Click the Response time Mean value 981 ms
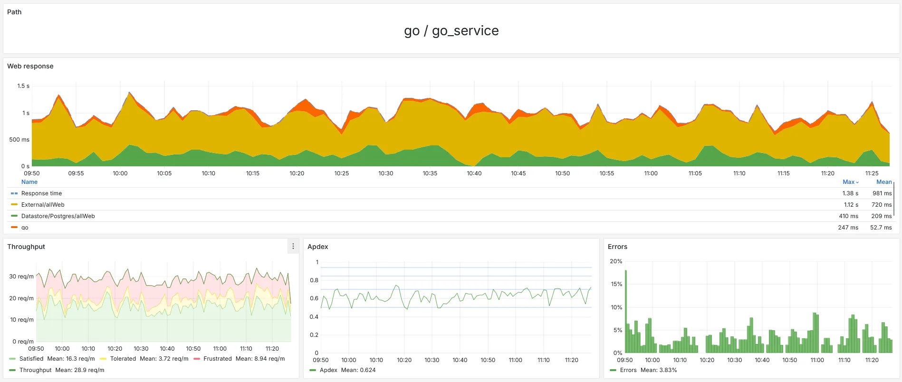 coord(882,193)
